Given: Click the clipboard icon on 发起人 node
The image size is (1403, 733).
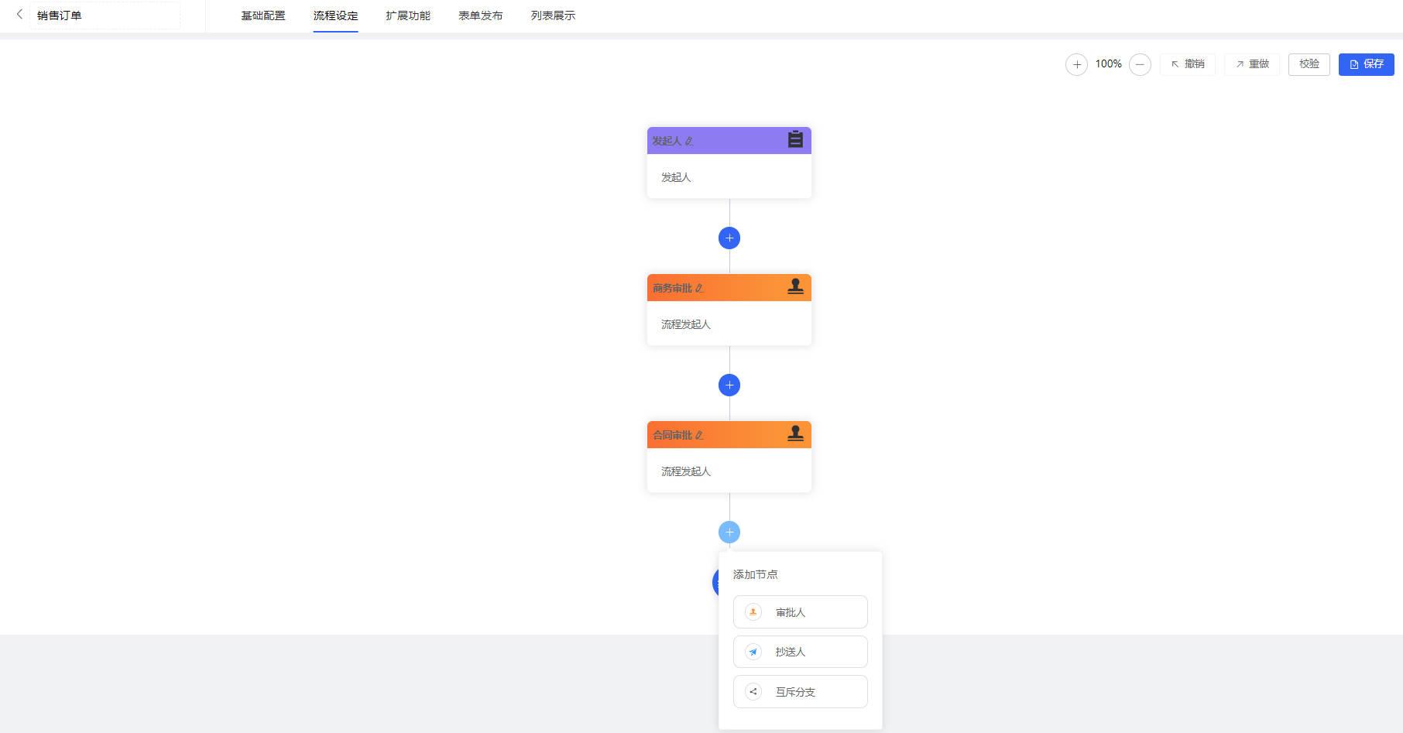Looking at the screenshot, I should (795, 139).
